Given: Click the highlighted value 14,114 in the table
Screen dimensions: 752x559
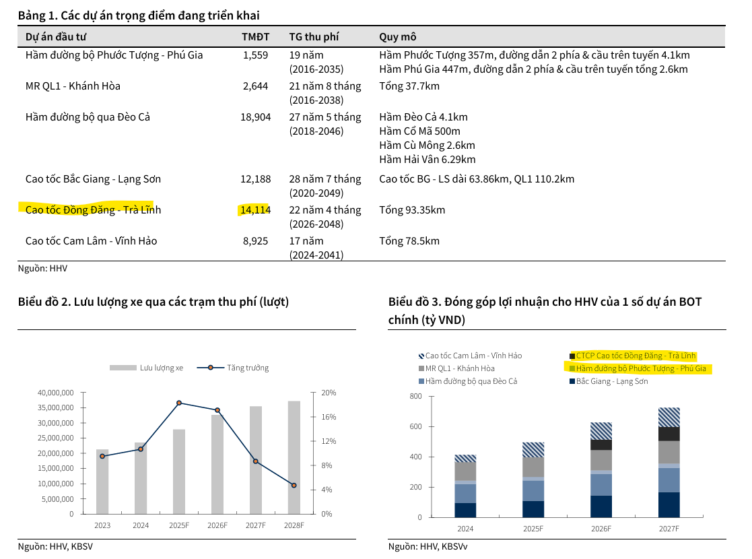Looking at the screenshot, I should (x=255, y=210).
